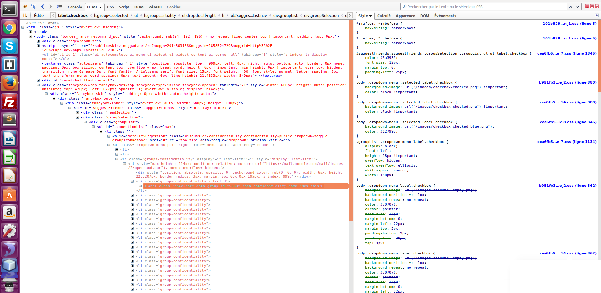Go back with the blue left arrow
The image size is (601, 293).
[43, 7]
